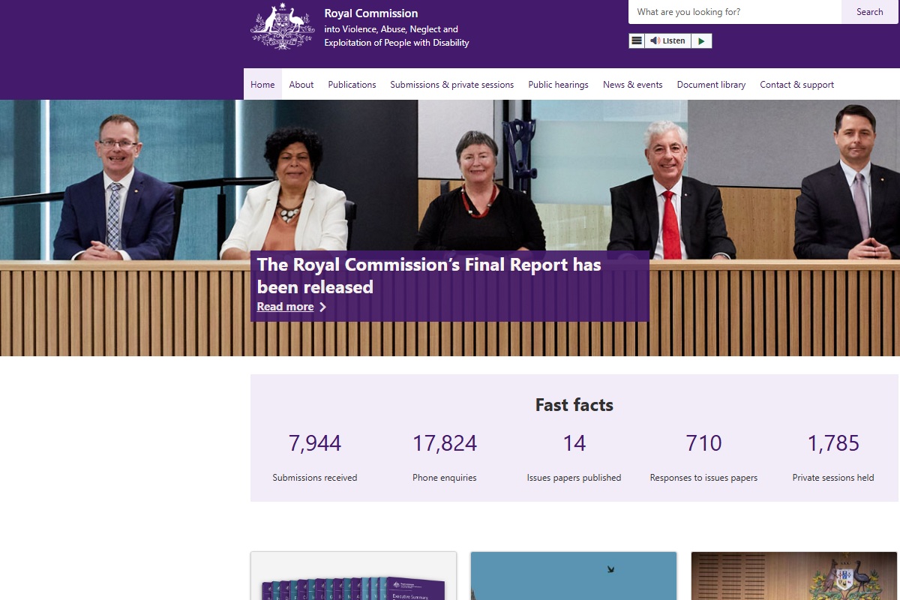The height and width of the screenshot is (600, 900).
Task: Select News & events in navigation
Action: (x=633, y=85)
